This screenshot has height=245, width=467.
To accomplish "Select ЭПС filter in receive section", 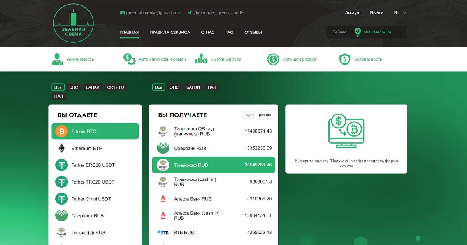I will (174, 87).
